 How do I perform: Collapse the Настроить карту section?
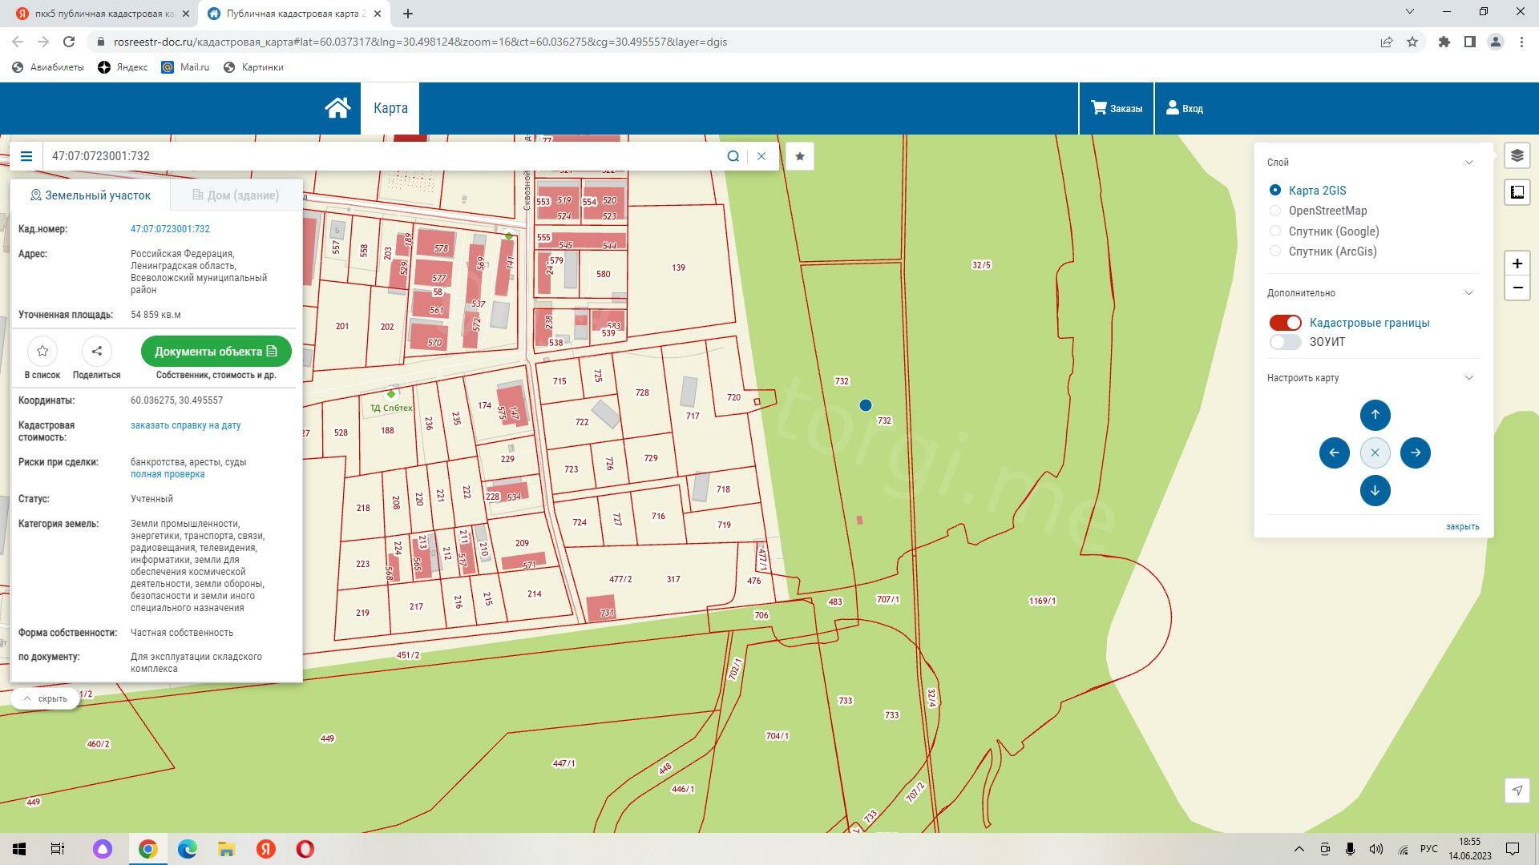pyautogui.click(x=1468, y=378)
